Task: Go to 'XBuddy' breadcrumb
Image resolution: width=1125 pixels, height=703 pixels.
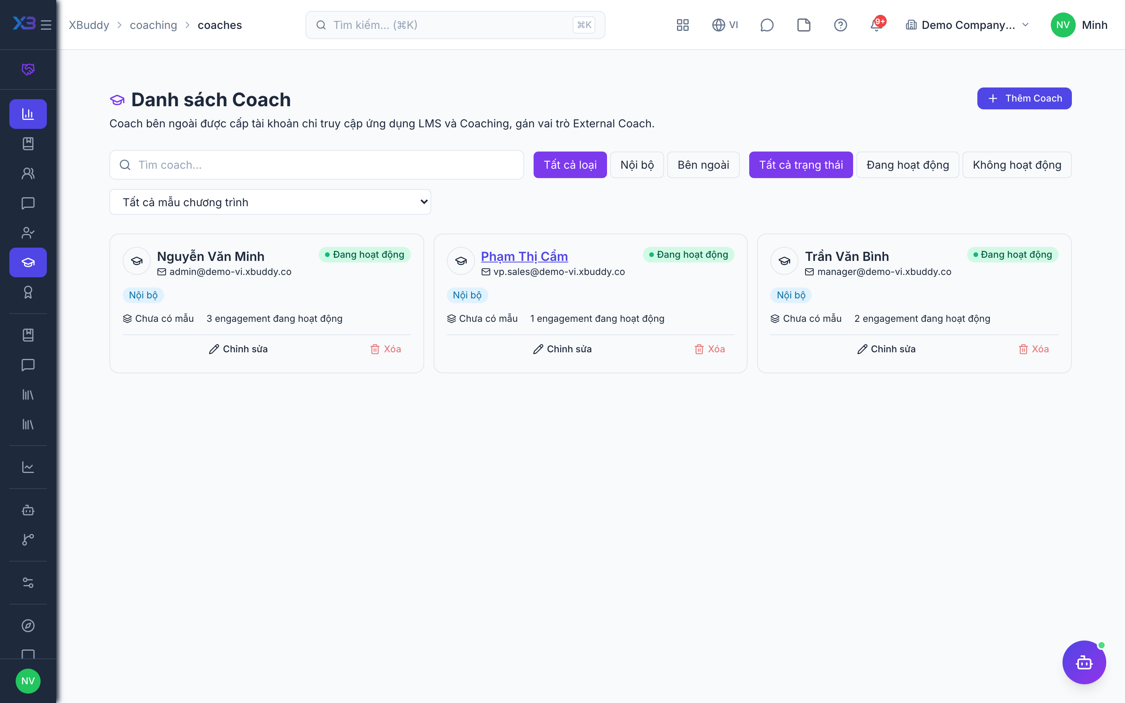Action: click(x=89, y=25)
